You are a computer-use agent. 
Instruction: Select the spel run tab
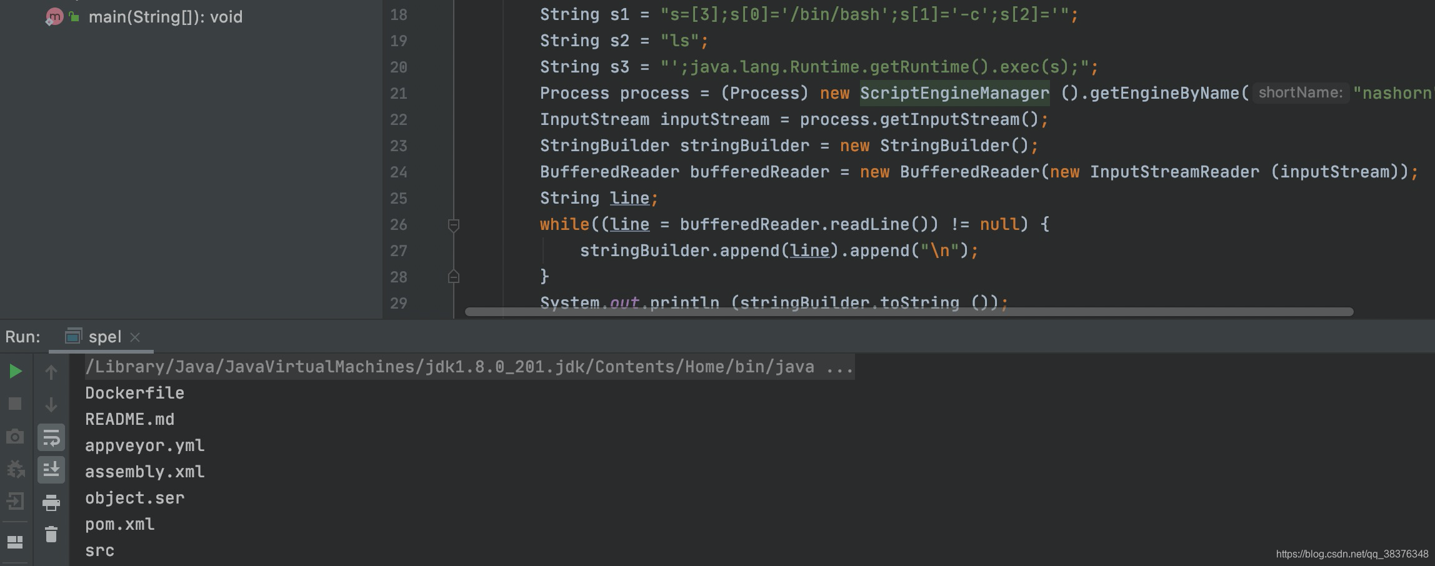(x=104, y=337)
